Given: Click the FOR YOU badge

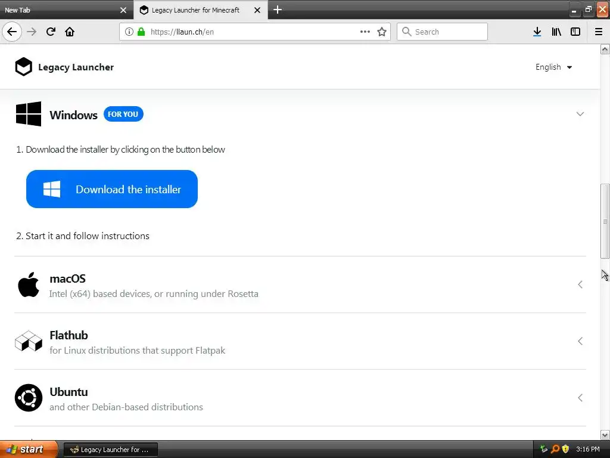Looking at the screenshot, I should click(x=123, y=114).
